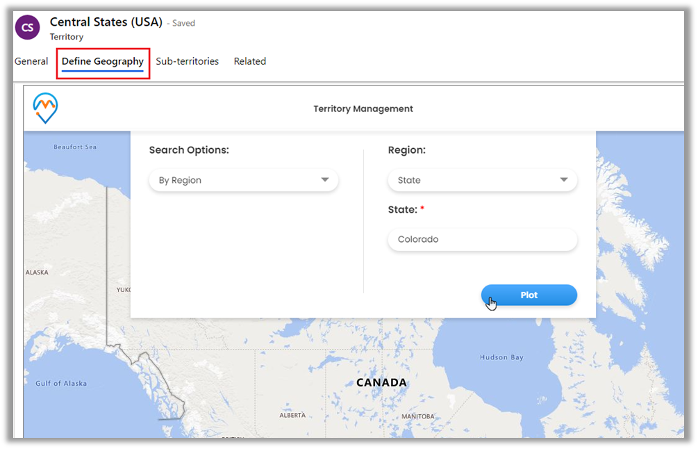Image resolution: width=698 pixels, height=449 pixels.
Task: Click the State field containing Colorado
Action: click(x=482, y=239)
